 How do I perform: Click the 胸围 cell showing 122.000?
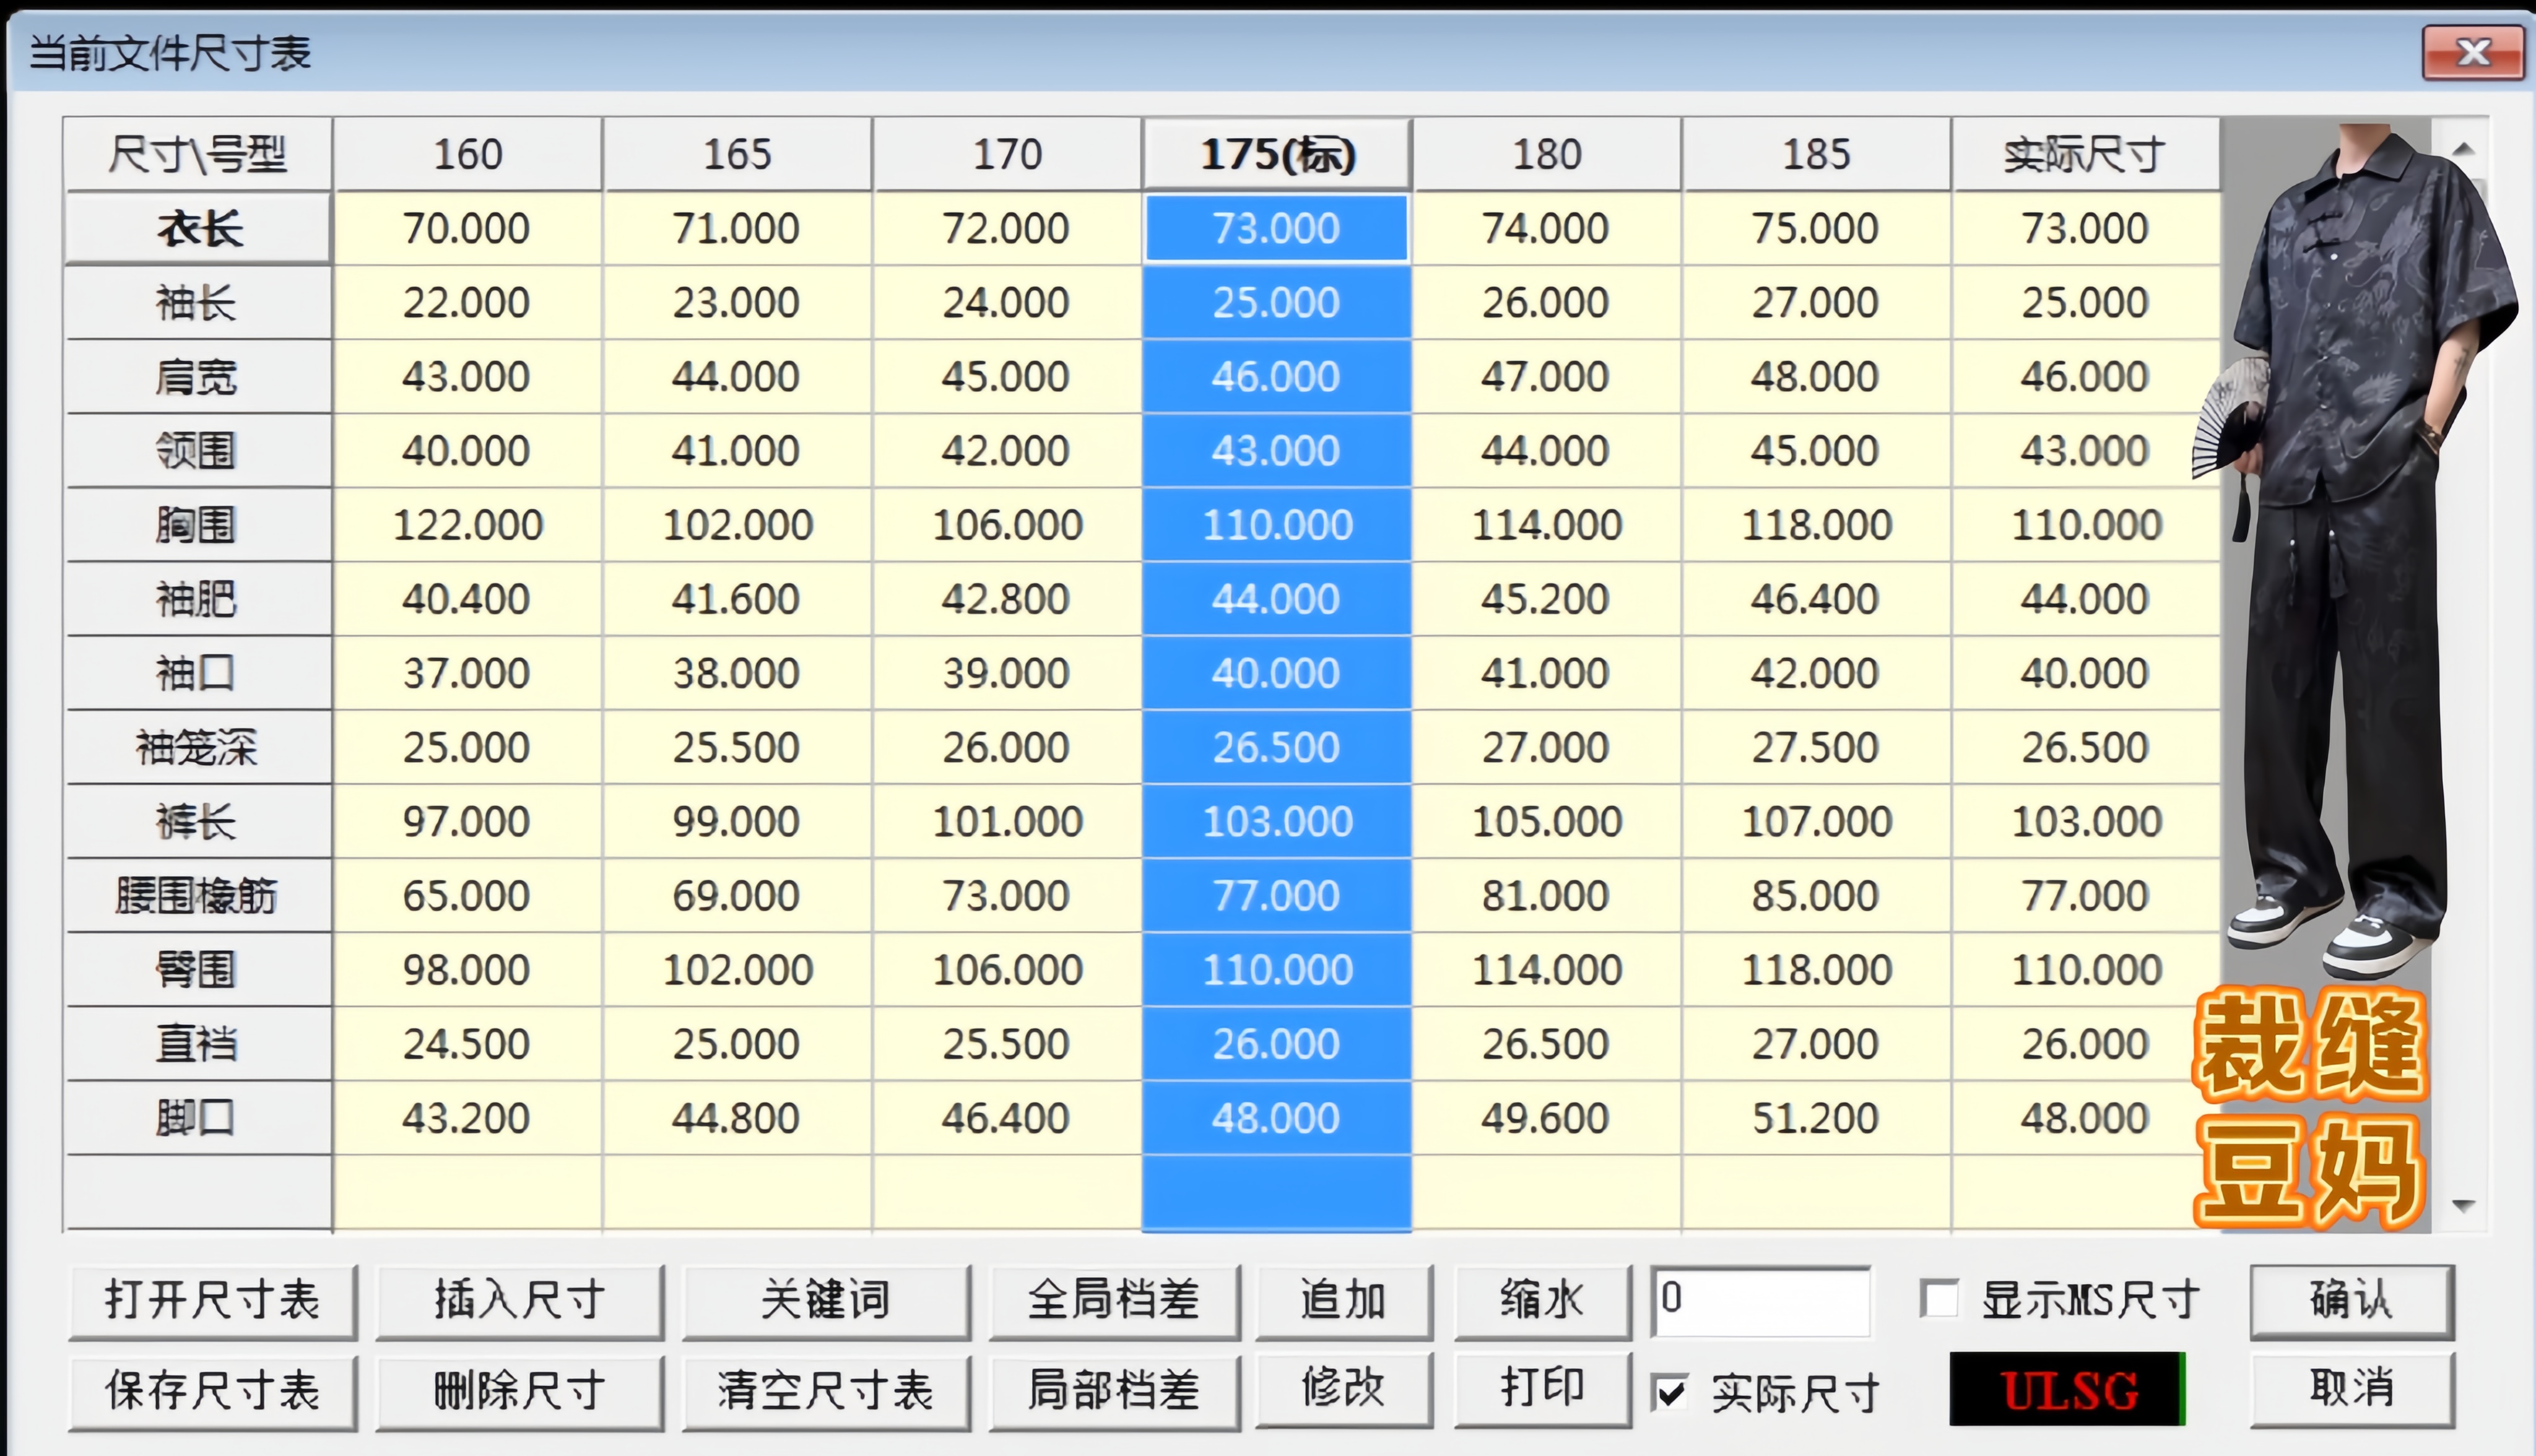click(x=467, y=525)
